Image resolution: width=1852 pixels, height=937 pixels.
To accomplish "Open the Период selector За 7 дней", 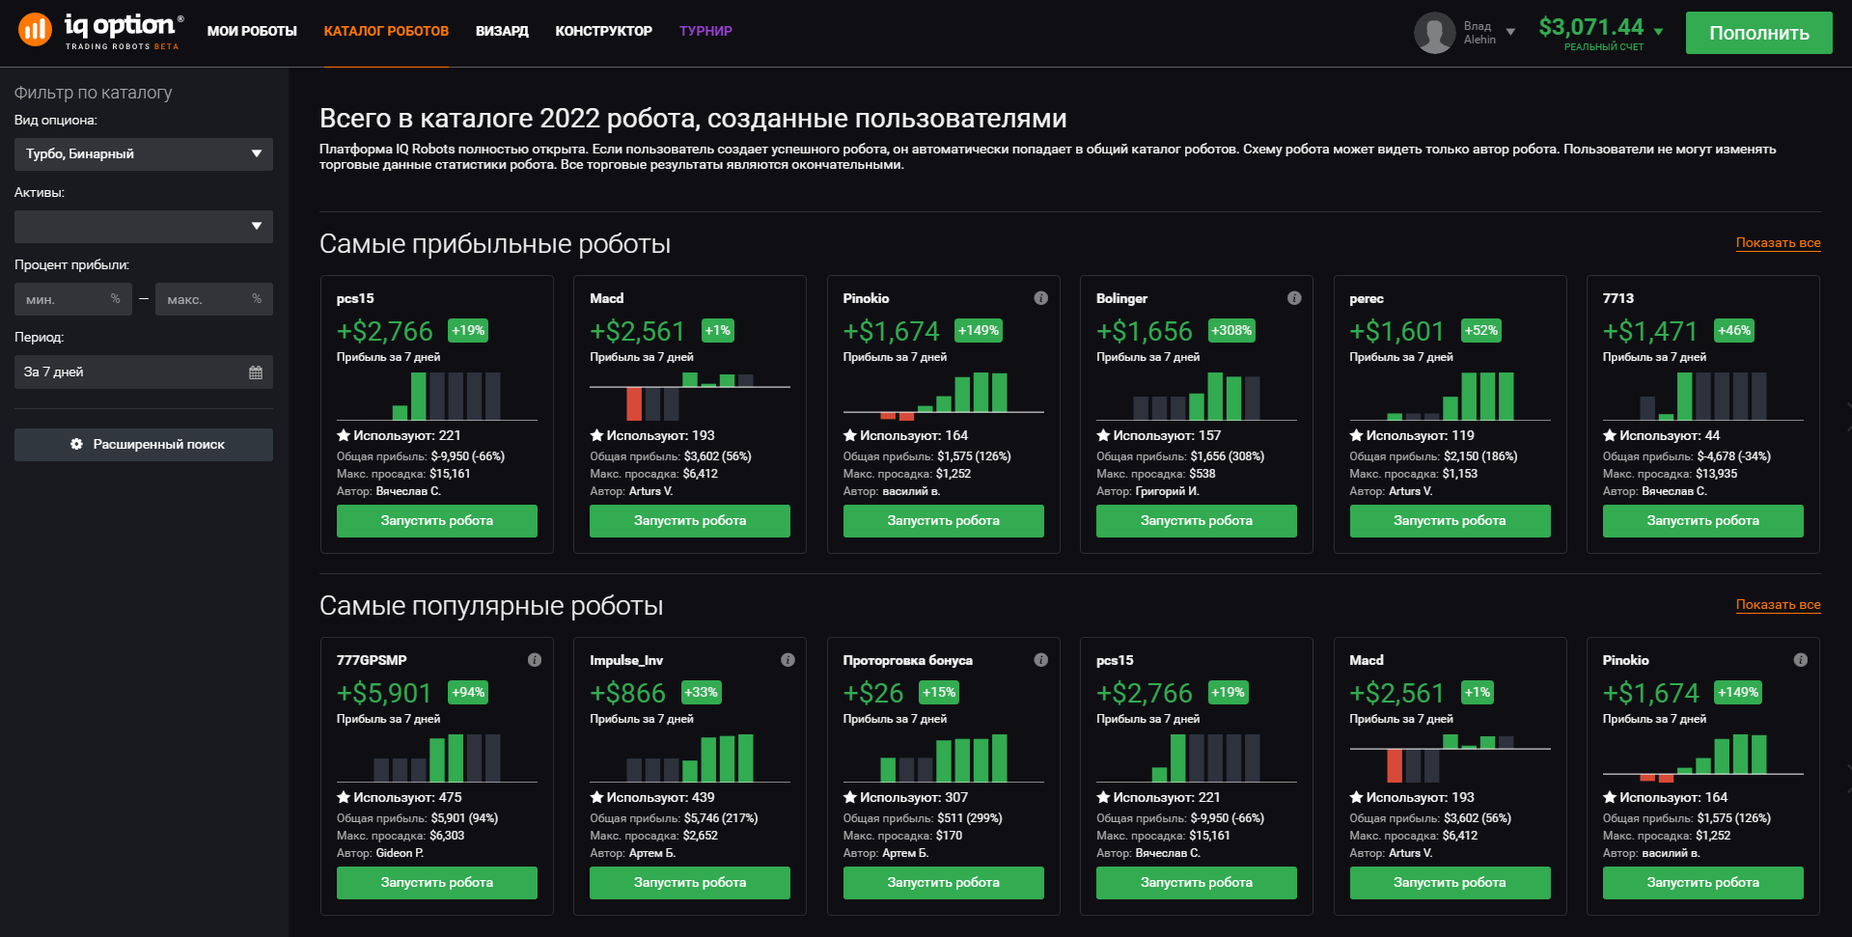I will (x=144, y=372).
